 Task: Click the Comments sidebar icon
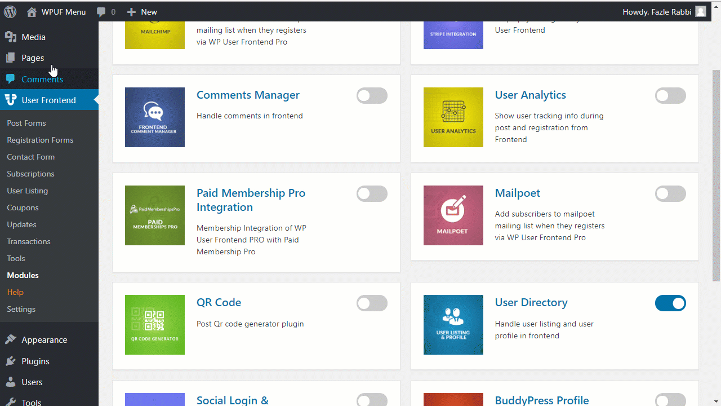pyautogui.click(x=11, y=79)
